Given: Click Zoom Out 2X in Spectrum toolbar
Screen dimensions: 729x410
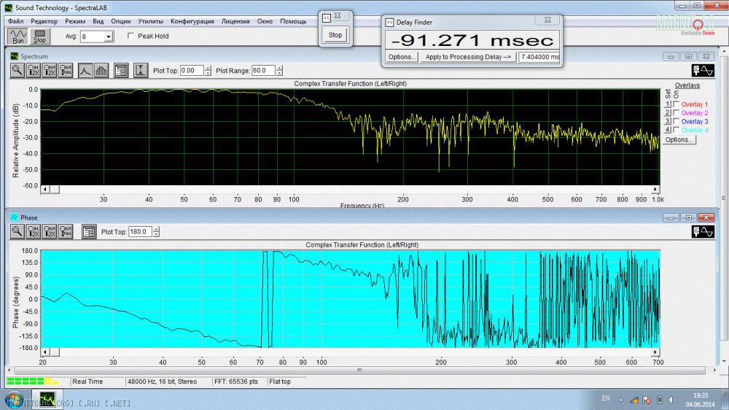Looking at the screenshot, I should [x=50, y=70].
